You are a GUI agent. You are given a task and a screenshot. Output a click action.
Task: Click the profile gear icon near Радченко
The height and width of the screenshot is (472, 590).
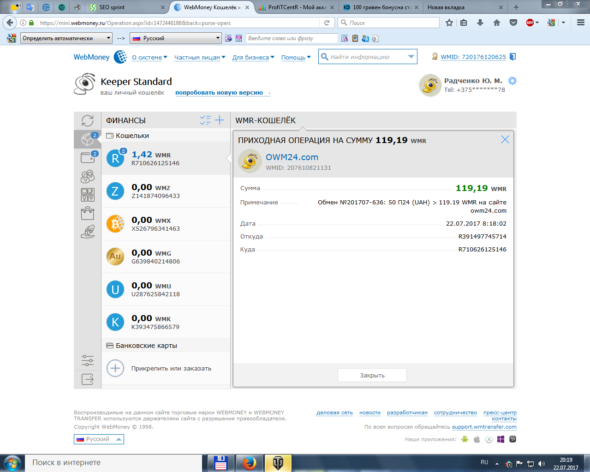click(513, 81)
